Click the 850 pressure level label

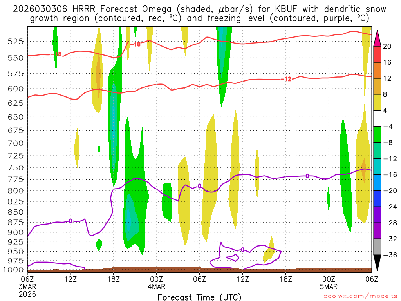pyautogui.click(x=16, y=212)
